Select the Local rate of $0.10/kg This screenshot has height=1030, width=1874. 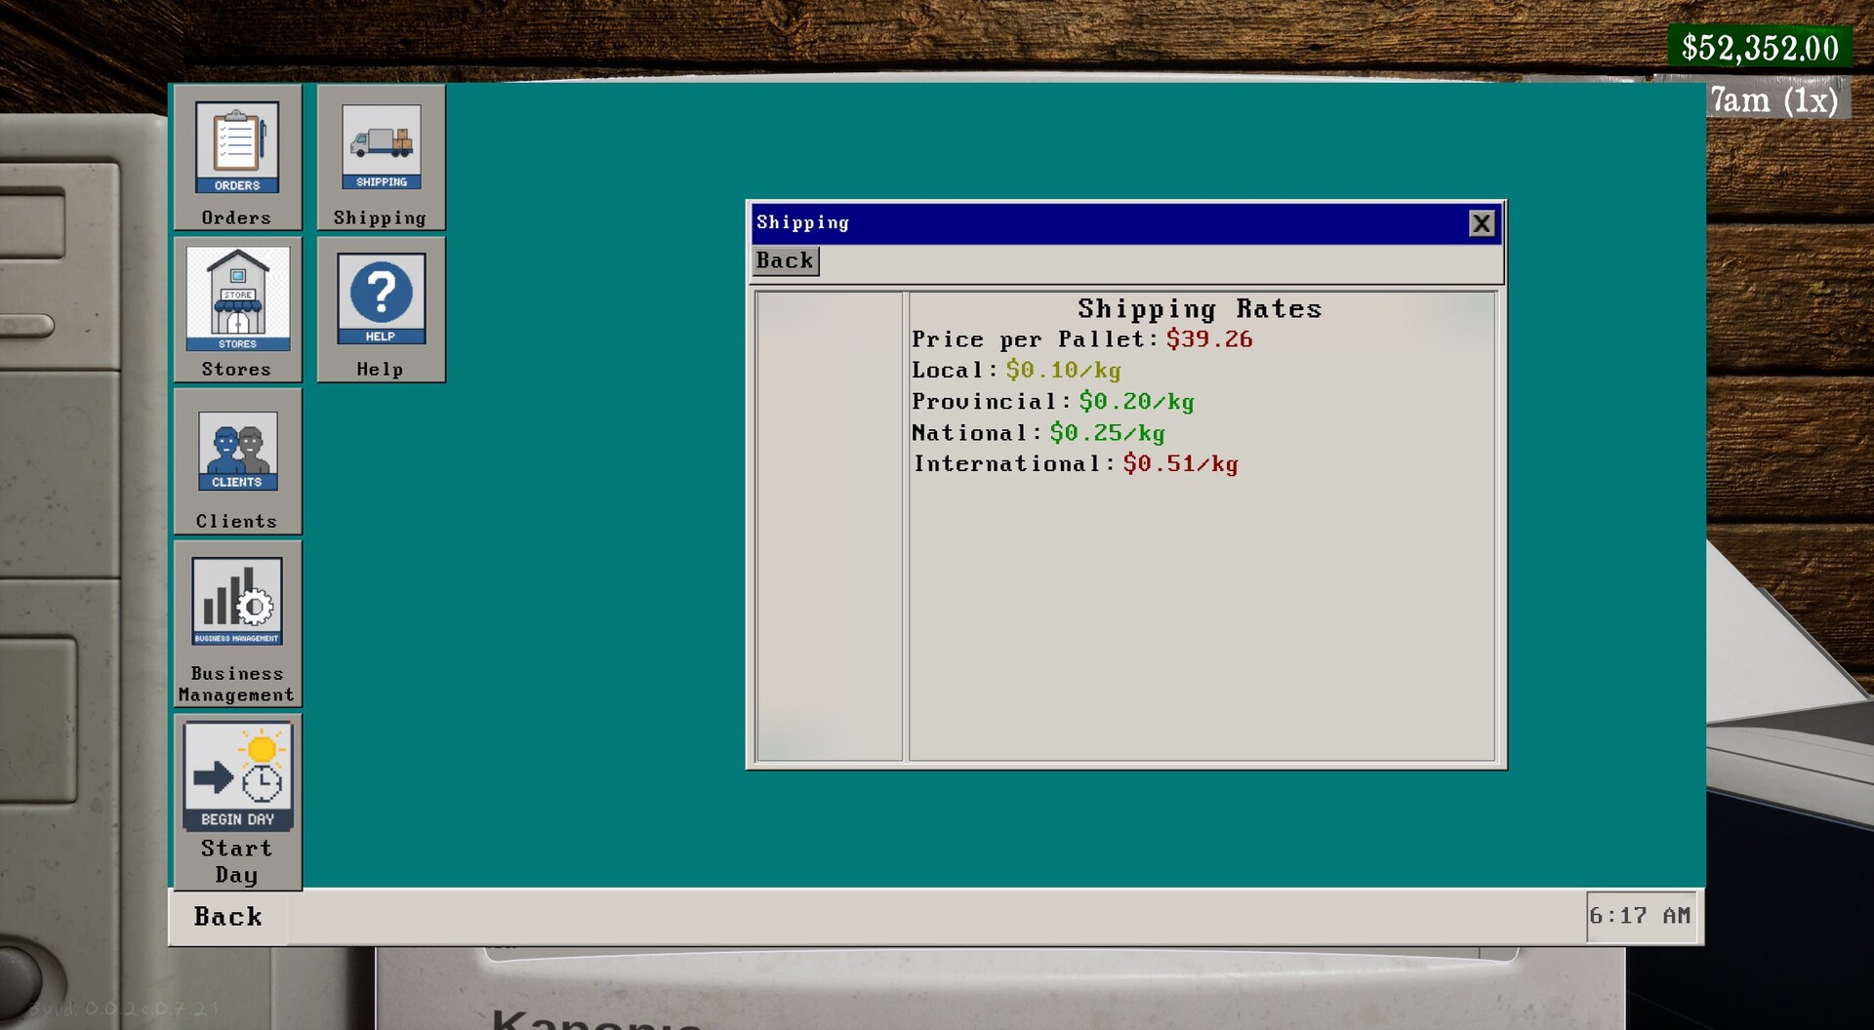coord(1062,371)
